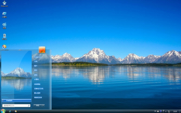The height and width of the screenshot is (113, 181).
Task: Click the Start menu search box
Action: 16,105
